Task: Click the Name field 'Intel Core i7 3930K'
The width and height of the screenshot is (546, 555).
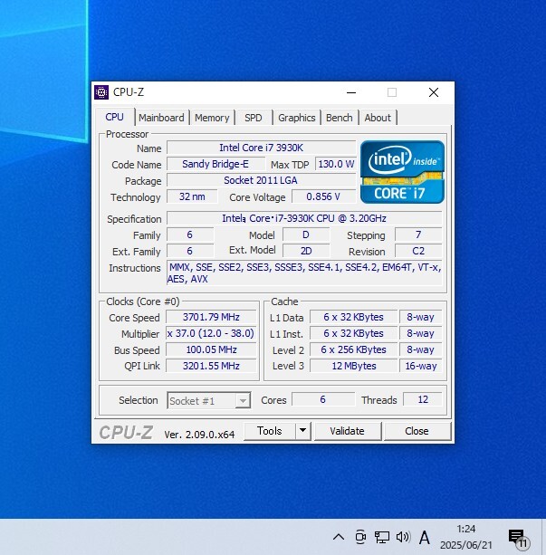Action: point(262,148)
